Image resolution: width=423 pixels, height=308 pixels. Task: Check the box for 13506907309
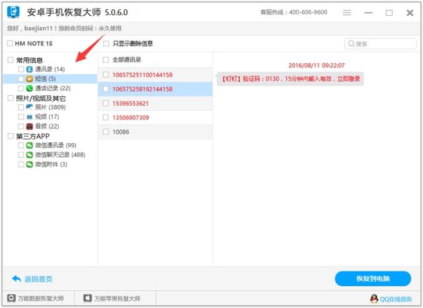tap(106, 117)
